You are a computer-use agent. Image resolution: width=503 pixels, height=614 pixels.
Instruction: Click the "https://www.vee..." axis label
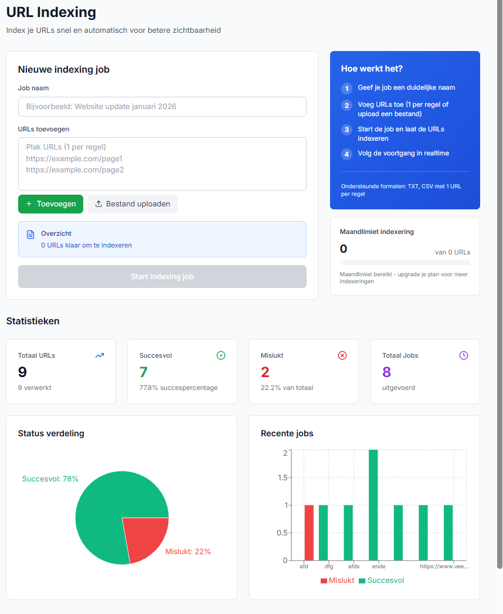(444, 566)
